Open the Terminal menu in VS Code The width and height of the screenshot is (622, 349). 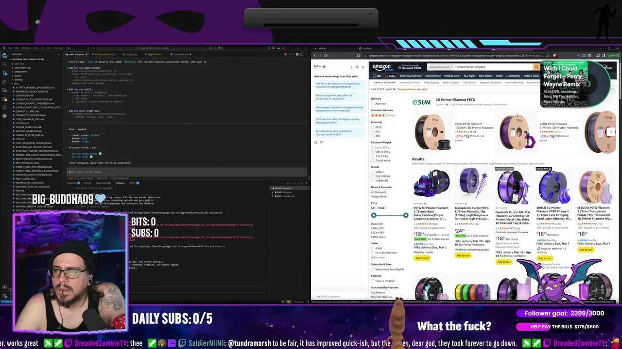point(58,48)
